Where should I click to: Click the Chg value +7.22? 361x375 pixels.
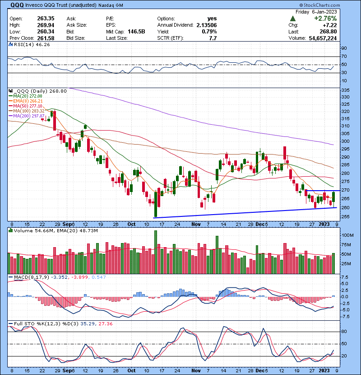click(329, 25)
